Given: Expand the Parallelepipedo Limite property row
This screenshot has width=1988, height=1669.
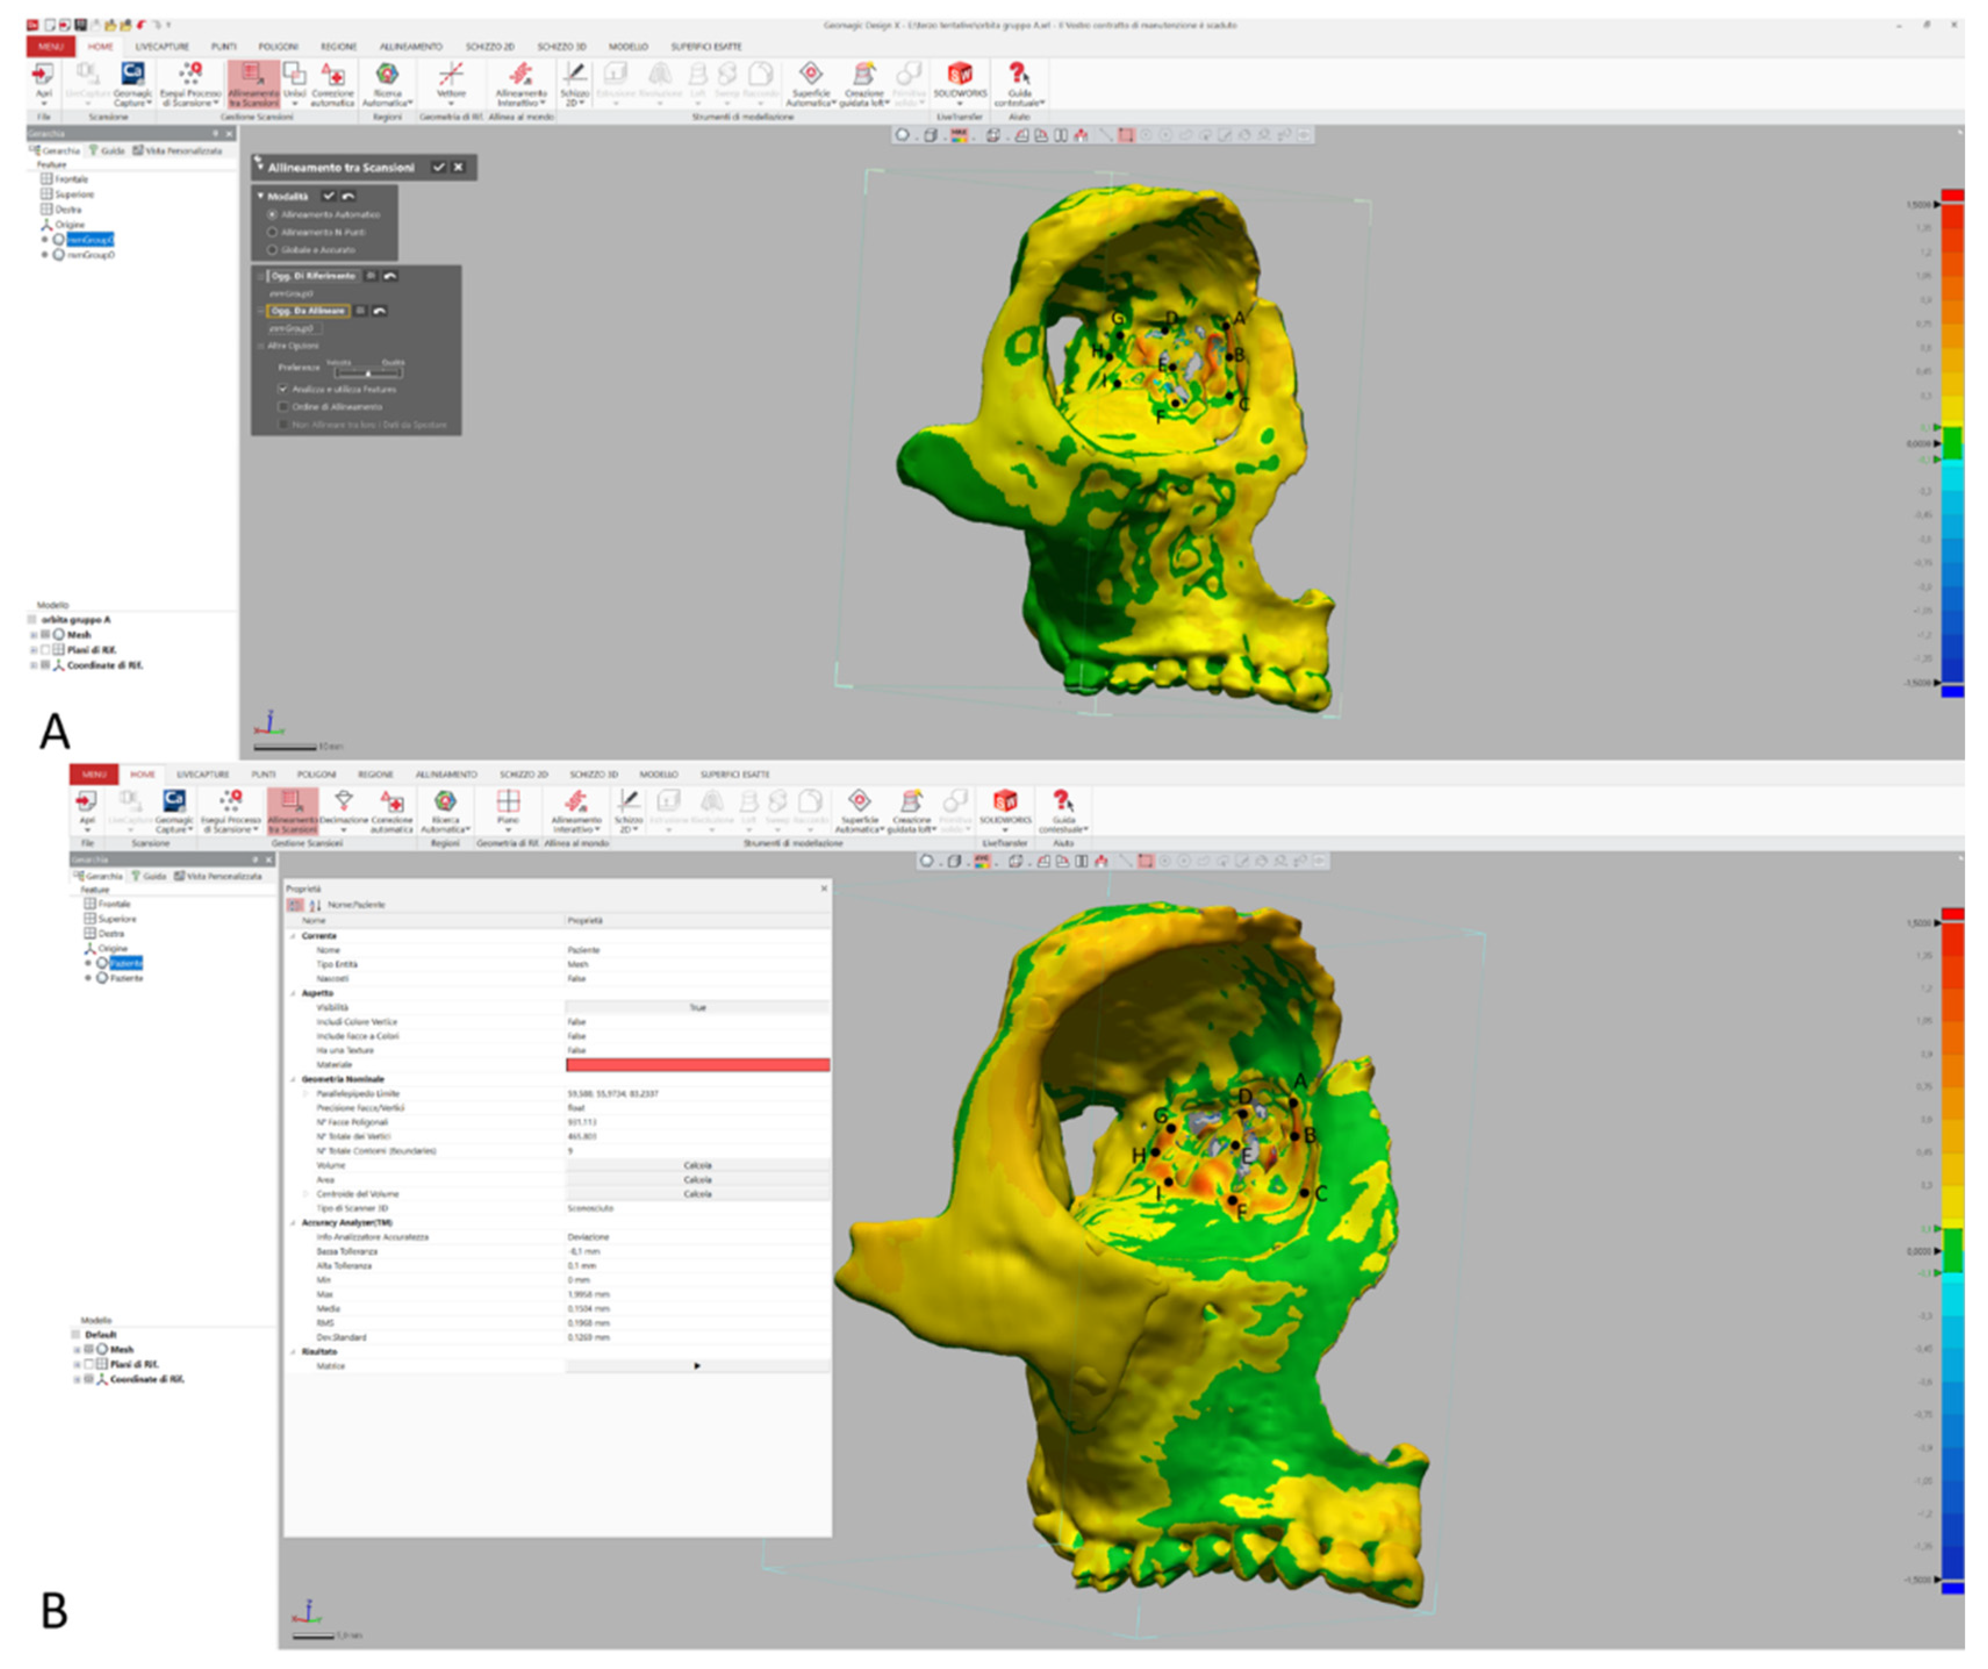Looking at the screenshot, I should (305, 1093).
